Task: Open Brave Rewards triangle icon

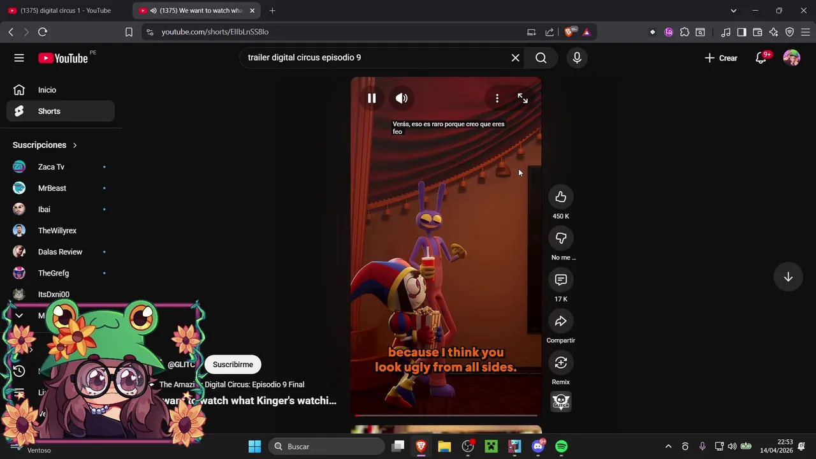Action: click(x=586, y=32)
